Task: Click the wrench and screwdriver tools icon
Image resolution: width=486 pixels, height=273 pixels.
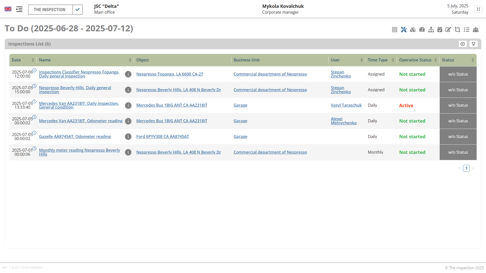Action: click(404, 30)
